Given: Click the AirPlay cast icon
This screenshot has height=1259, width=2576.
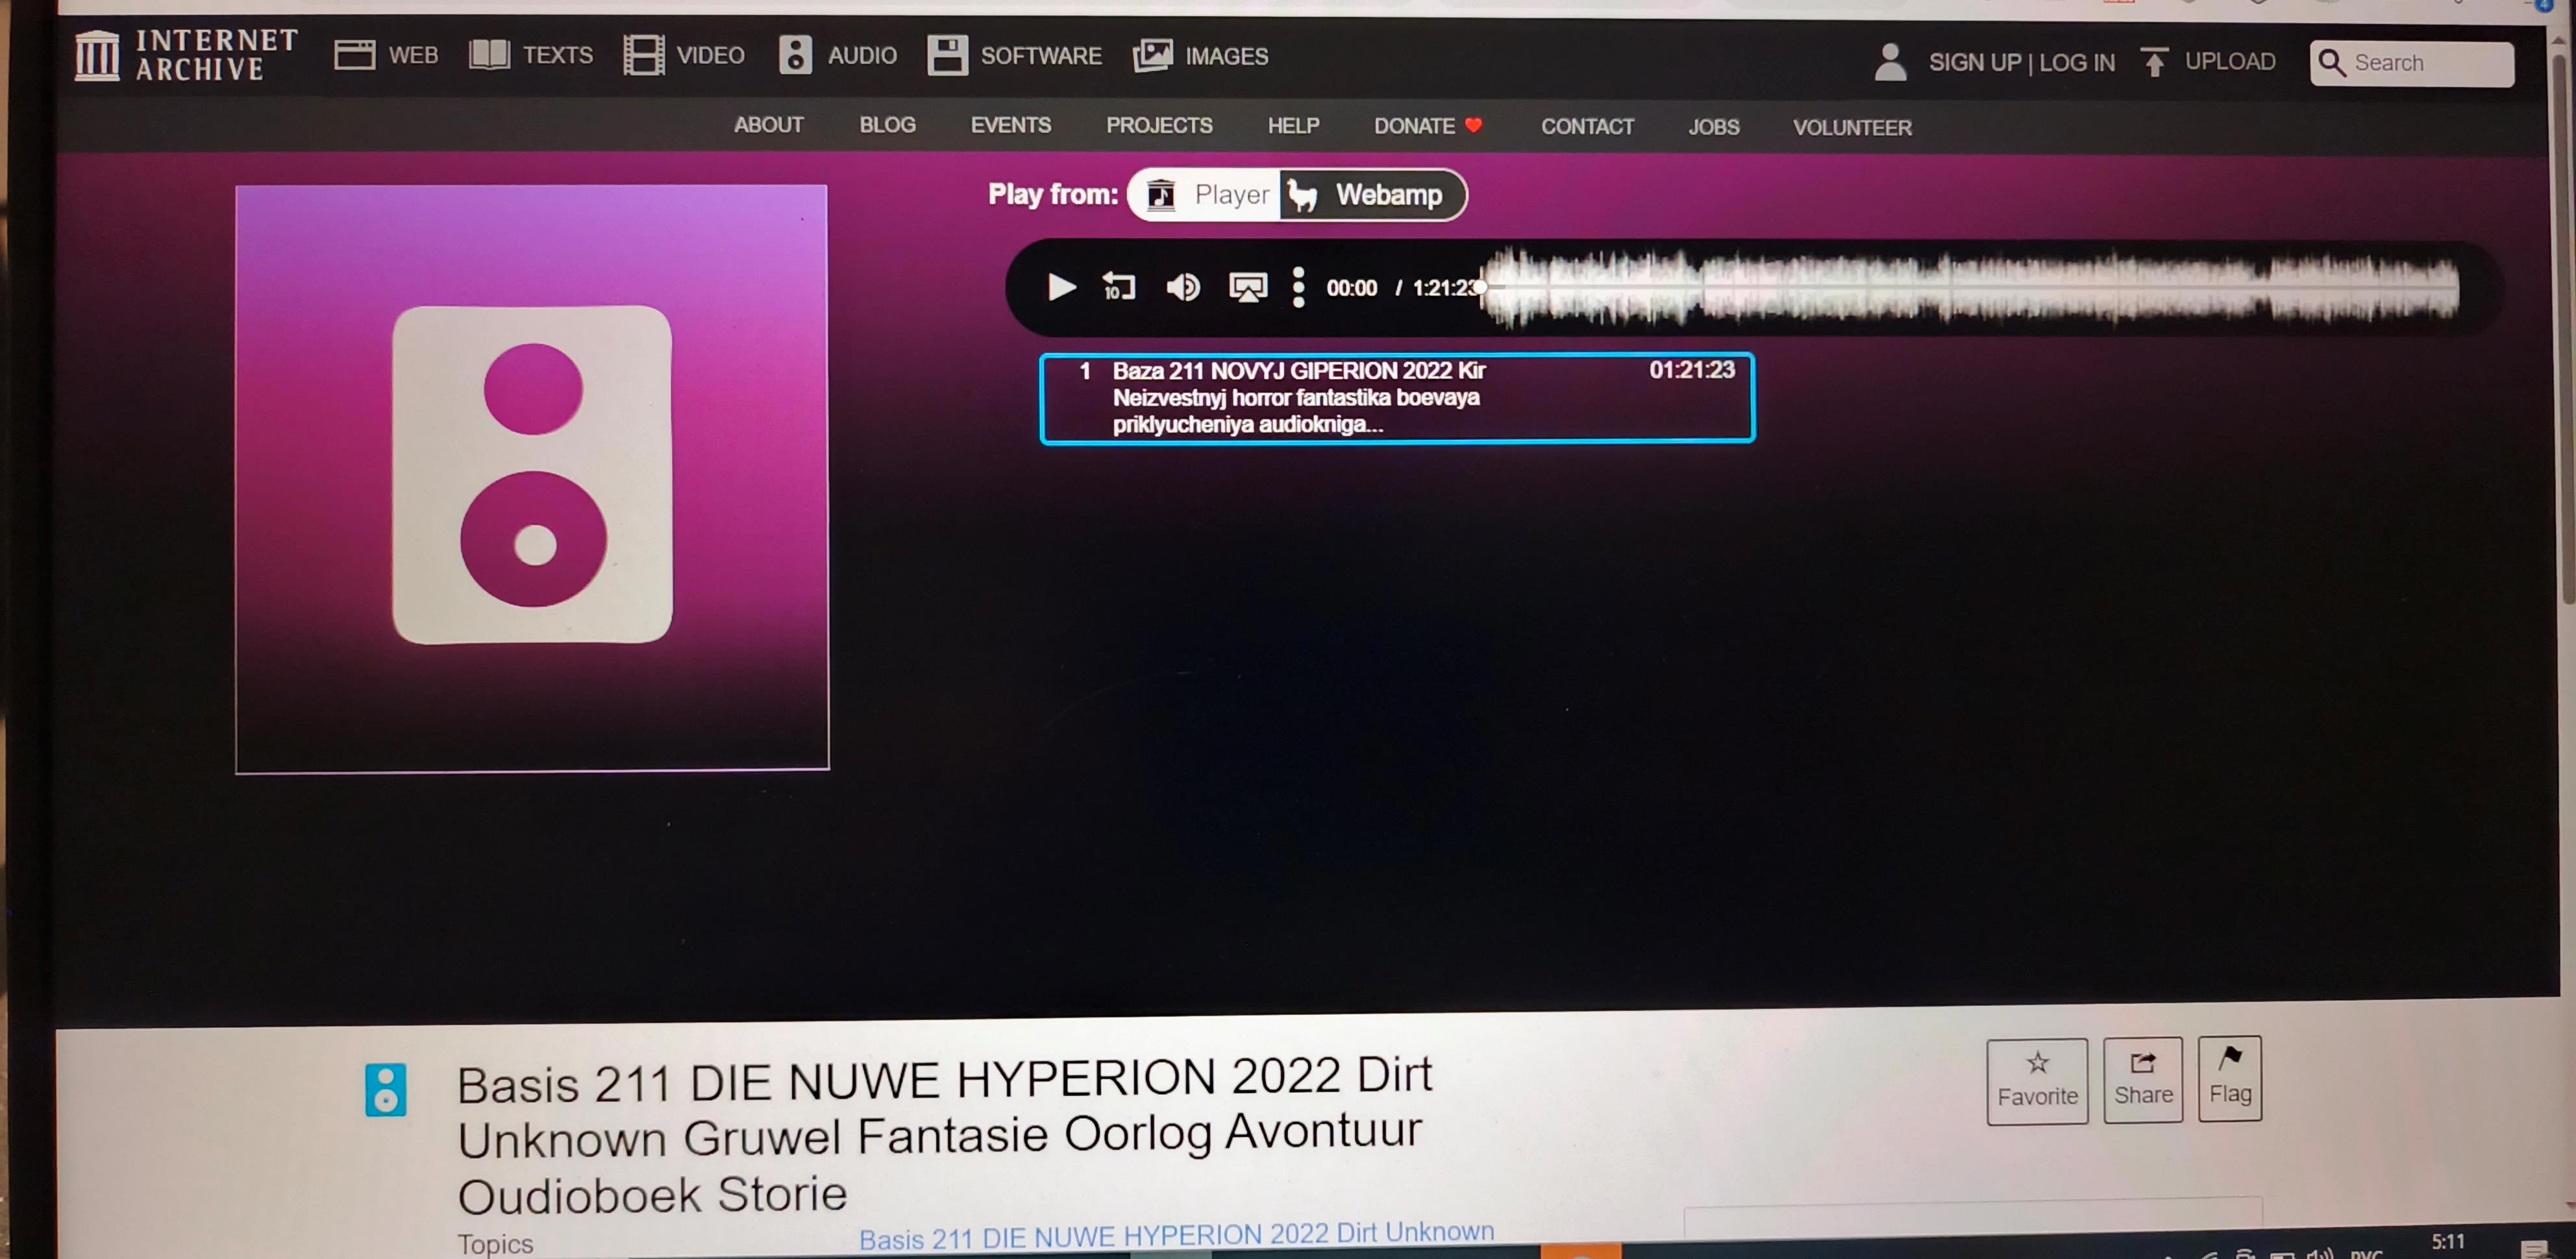Looking at the screenshot, I should 1247,288.
